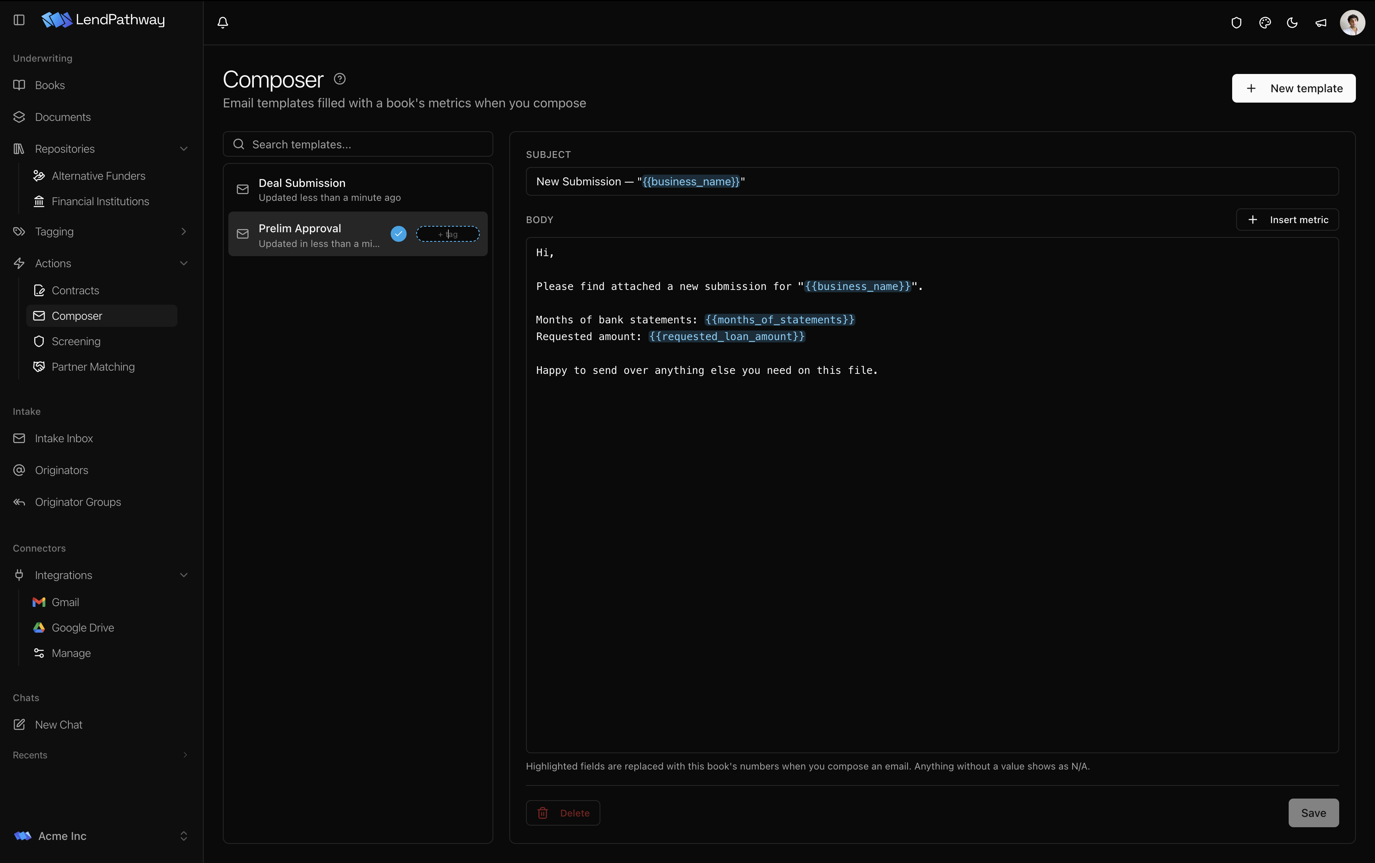Screen dimensions: 1375x863
Task: Click the Delete template button
Action: point(563,813)
